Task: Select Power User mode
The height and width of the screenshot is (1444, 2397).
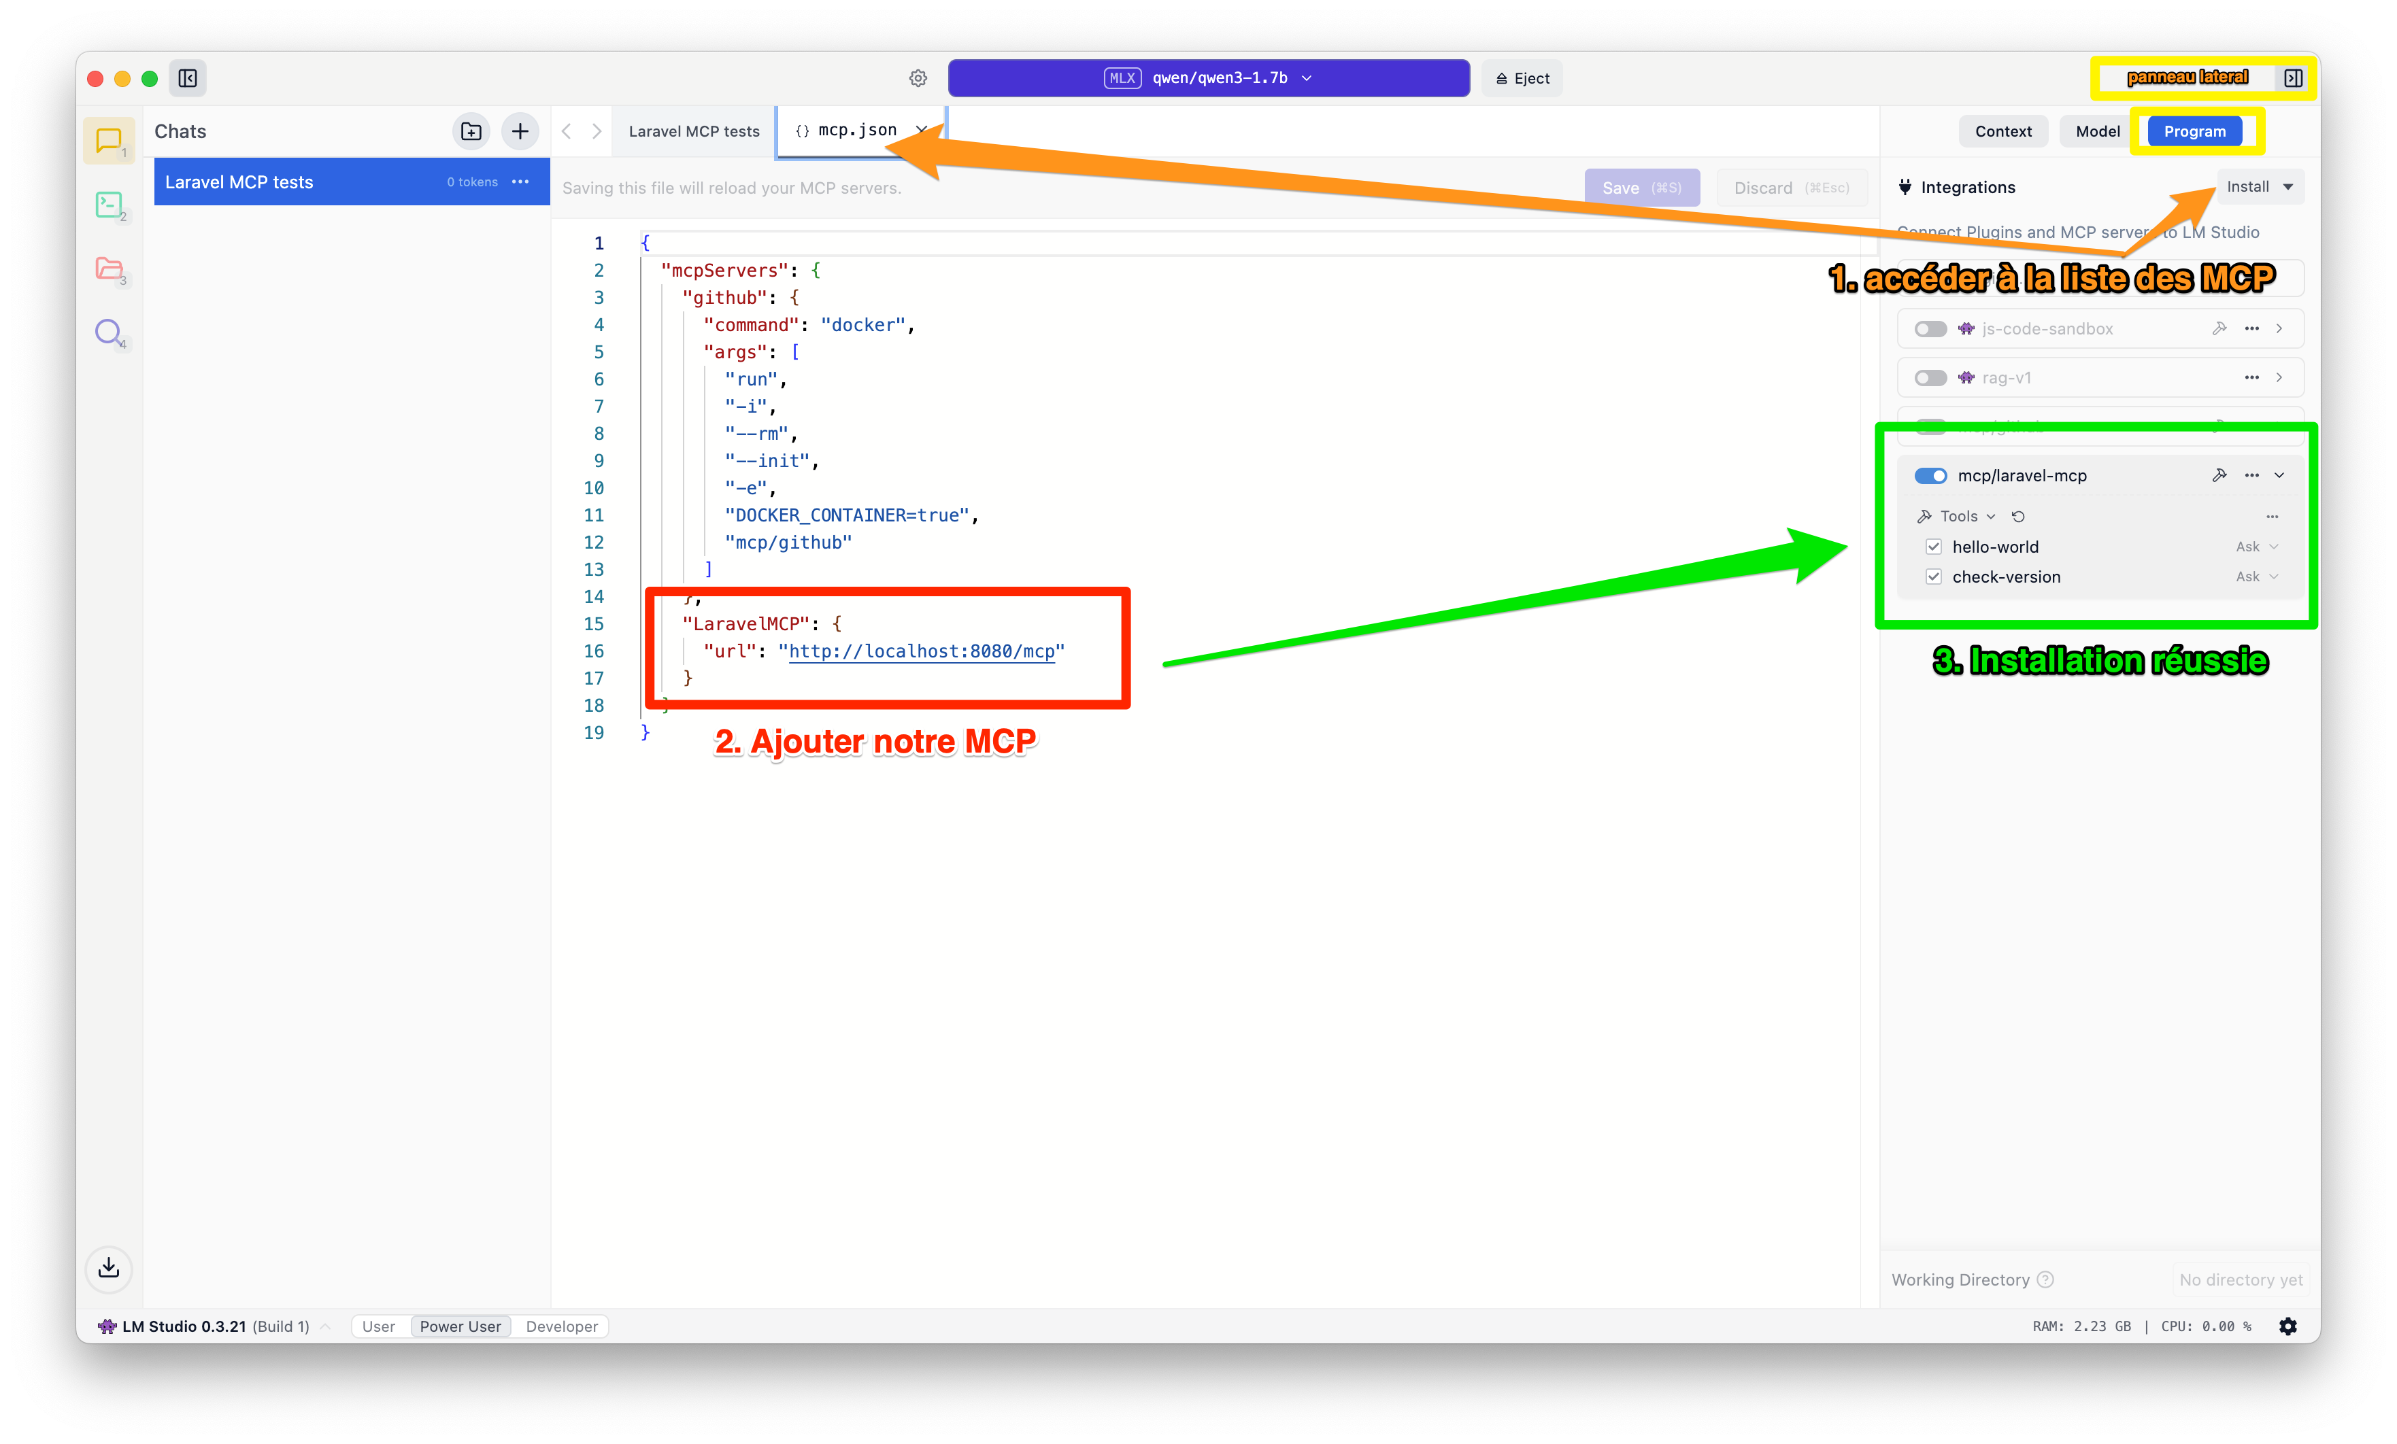Action: 460,1326
